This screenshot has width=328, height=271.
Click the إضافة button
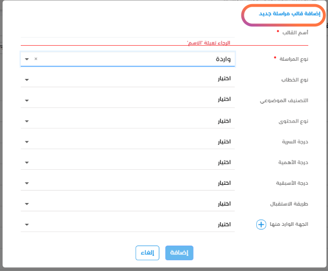(x=179, y=253)
